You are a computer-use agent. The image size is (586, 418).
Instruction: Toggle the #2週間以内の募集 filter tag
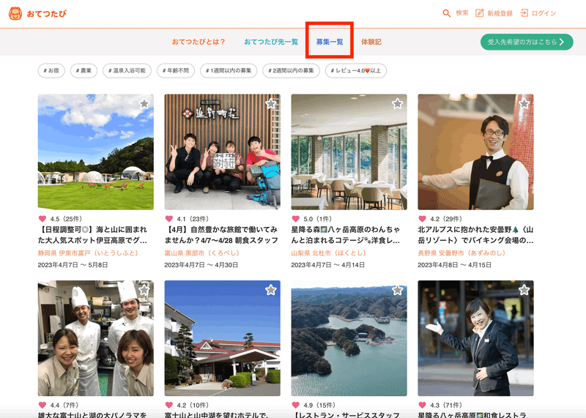point(291,70)
